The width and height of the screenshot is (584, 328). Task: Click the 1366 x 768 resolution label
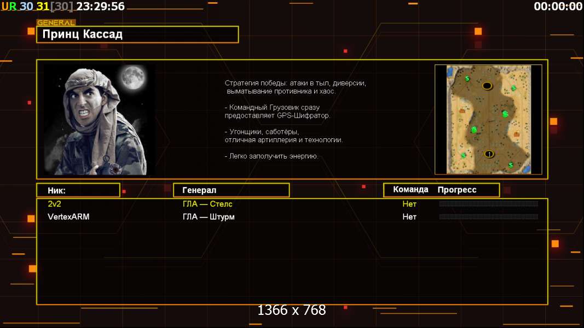click(x=292, y=310)
